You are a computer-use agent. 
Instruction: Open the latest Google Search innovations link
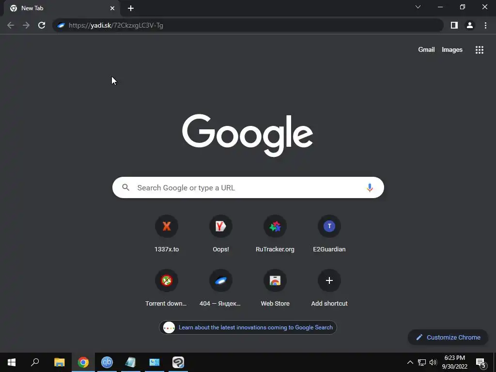248,327
